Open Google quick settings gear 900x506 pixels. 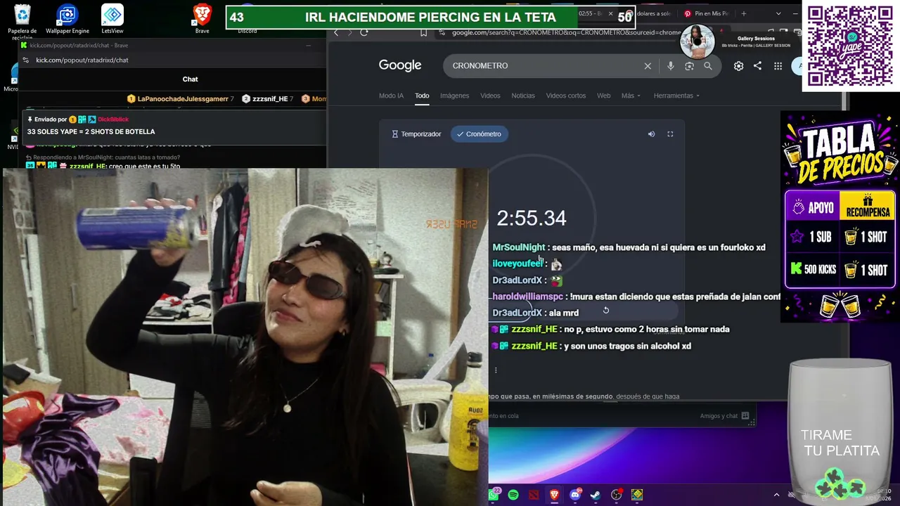point(738,66)
